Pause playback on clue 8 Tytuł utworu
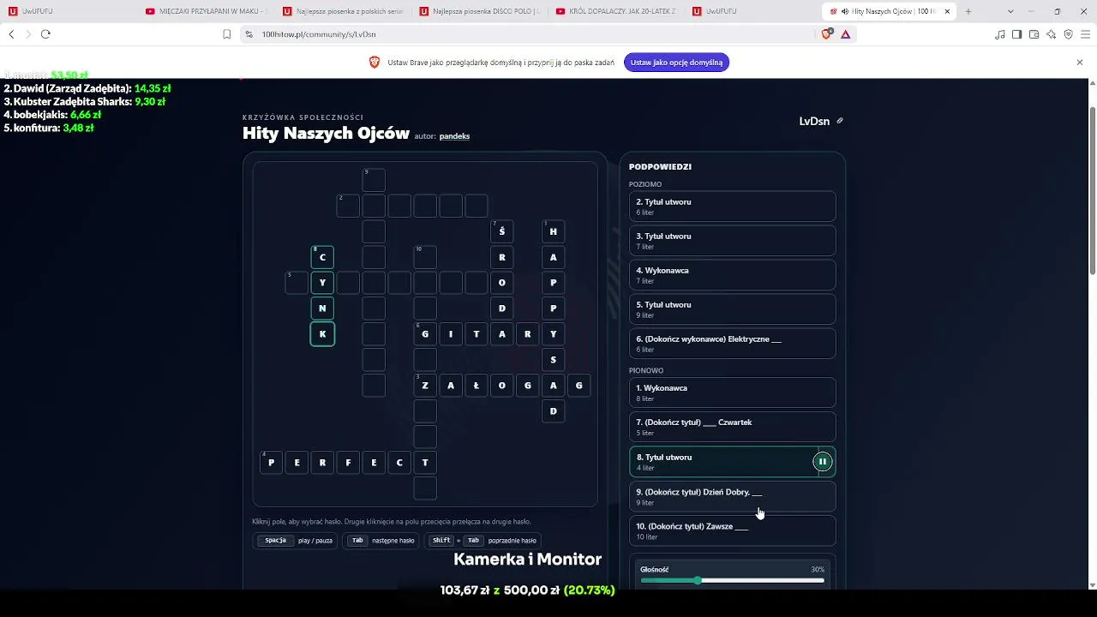 tap(822, 462)
